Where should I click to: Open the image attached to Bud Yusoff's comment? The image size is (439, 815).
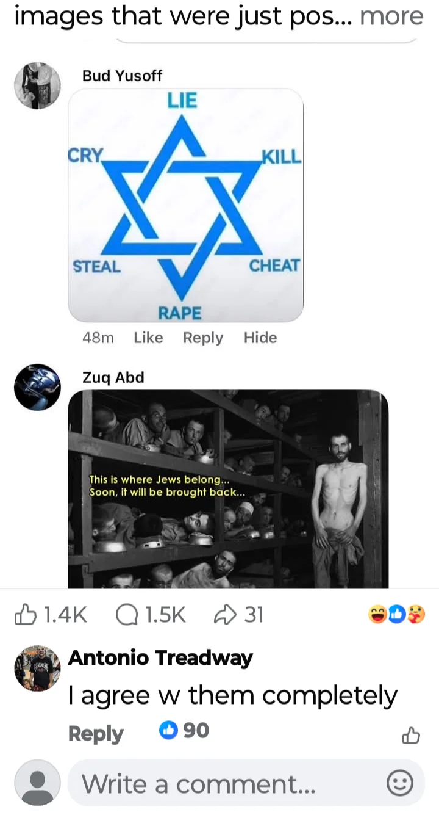click(186, 205)
